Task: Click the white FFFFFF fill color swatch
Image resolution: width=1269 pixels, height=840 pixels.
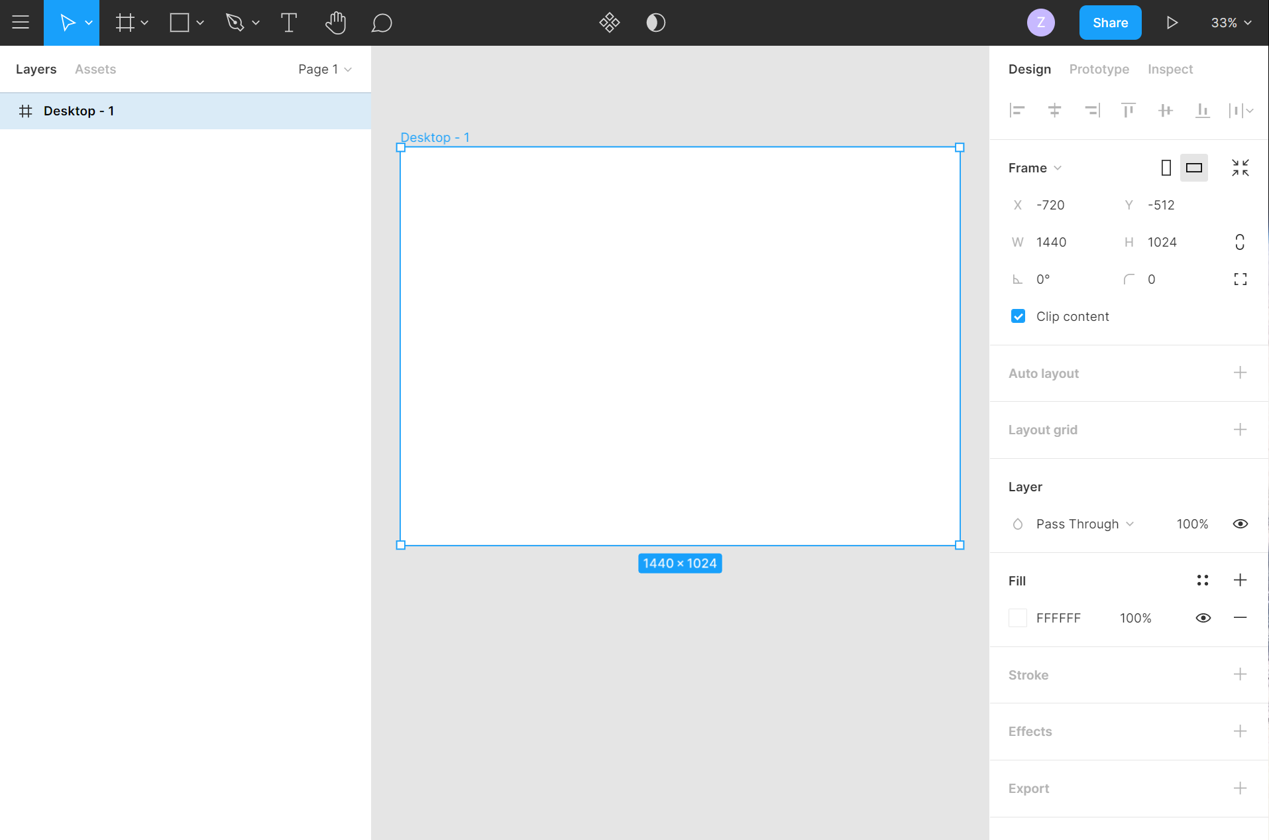Action: click(1017, 618)
